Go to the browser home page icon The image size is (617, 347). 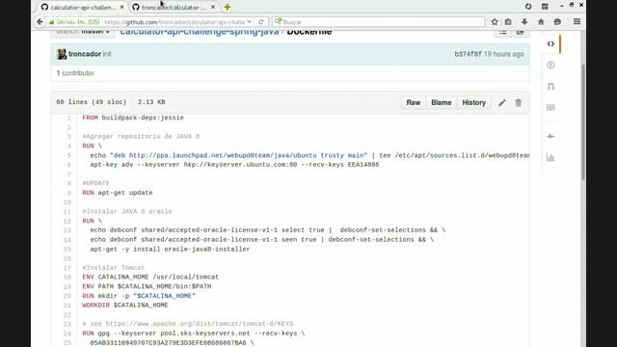click(x=541, y=22)
